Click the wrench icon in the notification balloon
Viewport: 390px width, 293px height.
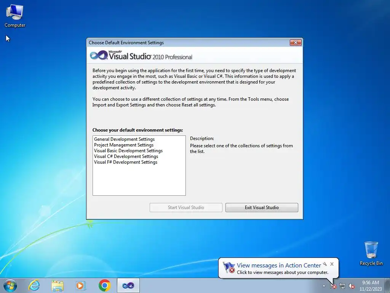[x=325, y=264]
